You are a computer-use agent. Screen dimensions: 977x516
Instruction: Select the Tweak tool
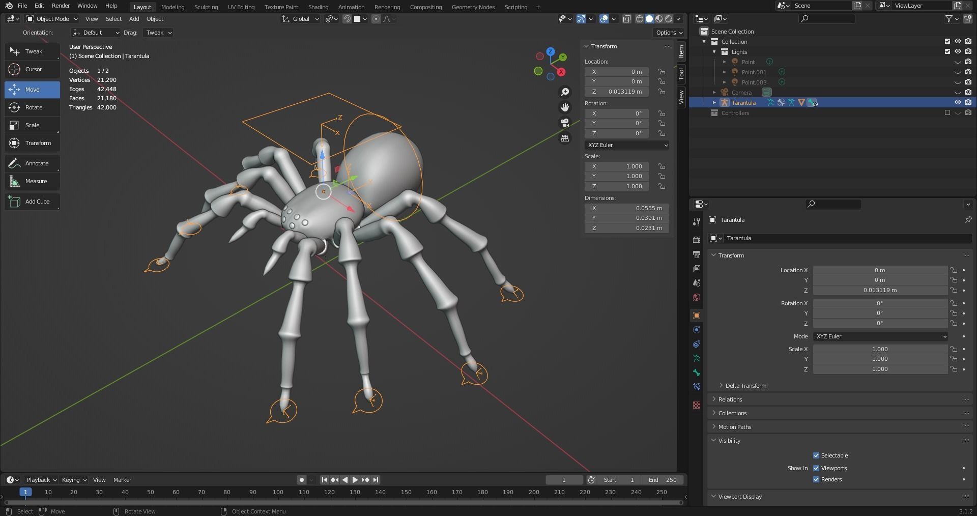pyautogui.click(x=32, y=51)
